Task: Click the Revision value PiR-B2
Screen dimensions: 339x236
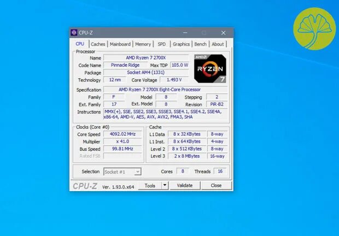Action: click(217, 104)
